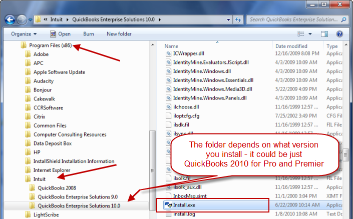Click the Open toolbar button
This screenshot has width=353, height=219.
60,34
